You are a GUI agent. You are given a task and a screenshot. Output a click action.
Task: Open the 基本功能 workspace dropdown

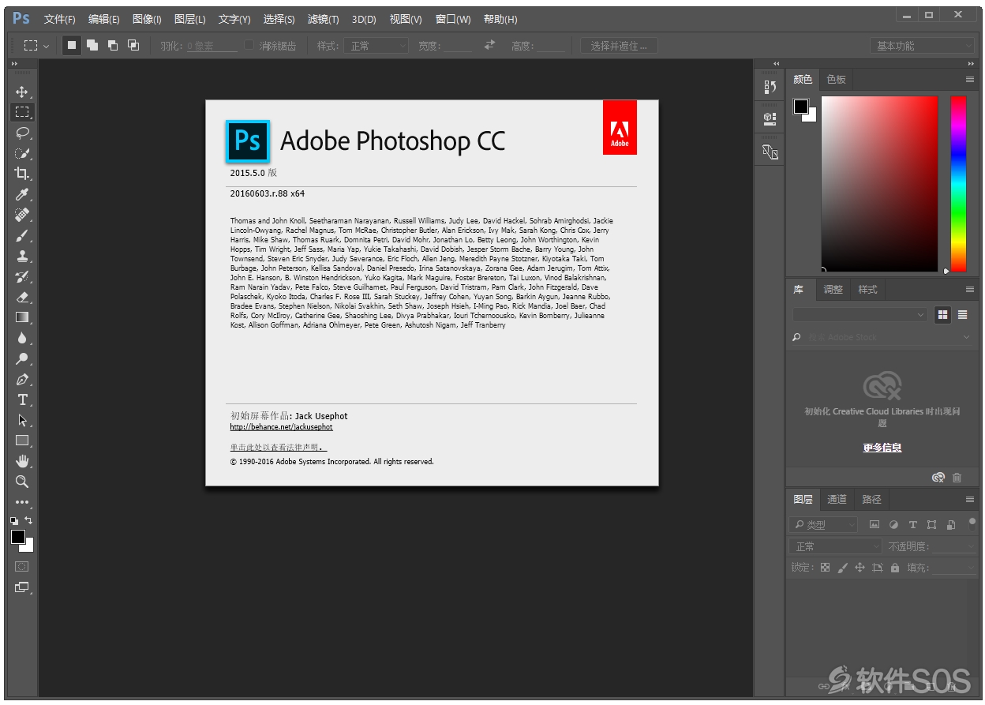923,46
